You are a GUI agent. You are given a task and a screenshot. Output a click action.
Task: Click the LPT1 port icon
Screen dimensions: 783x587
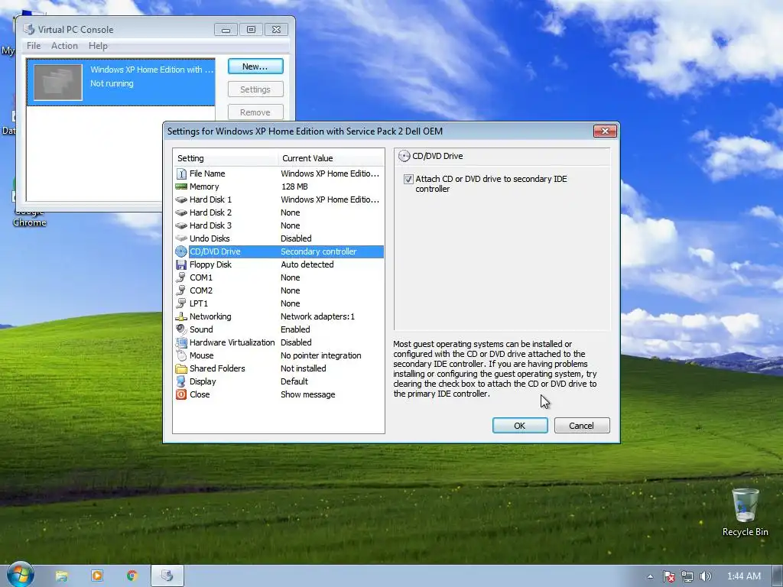point(181,303)
